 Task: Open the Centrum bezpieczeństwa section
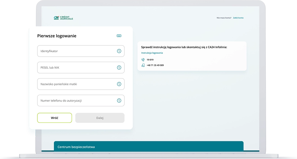[76, 147]
